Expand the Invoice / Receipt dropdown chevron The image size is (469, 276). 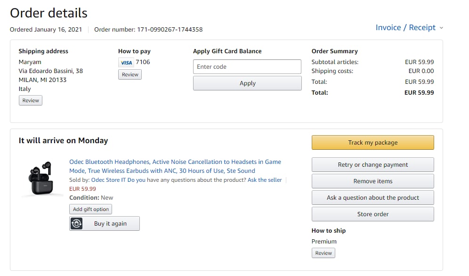tap(441, 28)
